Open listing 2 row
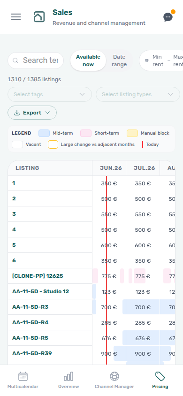The width and height of the screenshot is (183, 396). (x=50, y=199)
